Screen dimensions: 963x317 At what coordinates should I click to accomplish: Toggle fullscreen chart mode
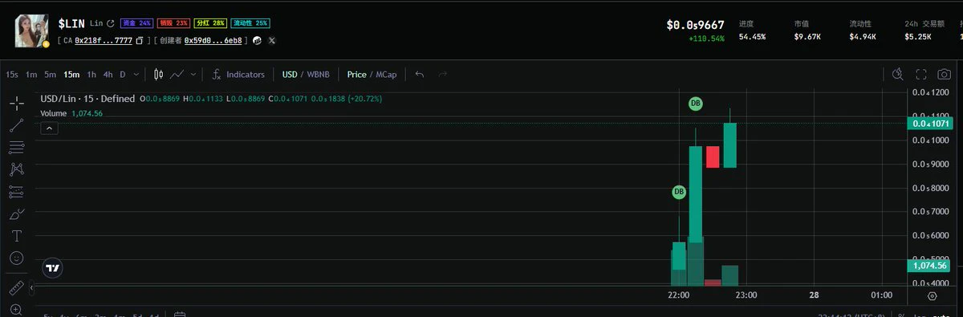(x=921, y=75)
